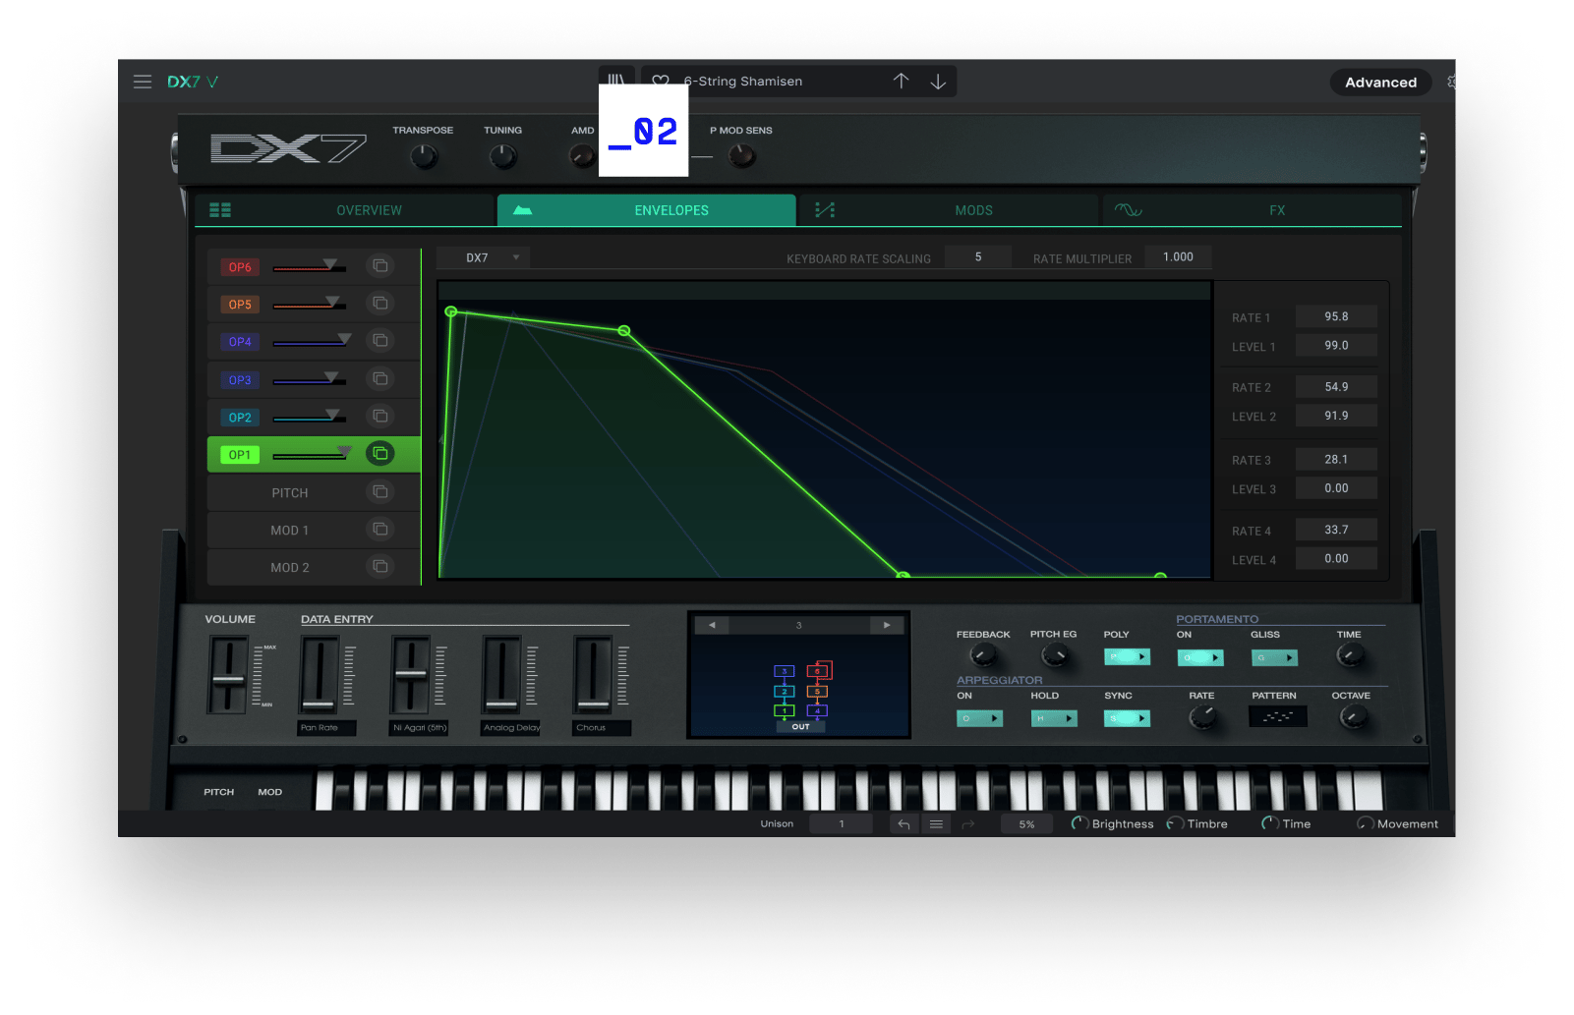Viewport: 1574px width, 1015px height.
Task: Open the Unison voice count field
Action: [x=841, y=824]
